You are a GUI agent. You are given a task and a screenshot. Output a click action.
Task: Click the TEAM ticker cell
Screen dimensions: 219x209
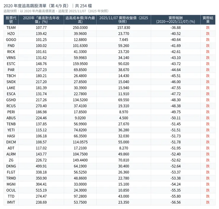click(11, 28)
